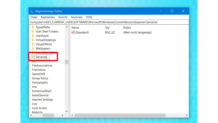Select the InstallService key
Viewport: 218px width, 123px height.
(40, 95)
